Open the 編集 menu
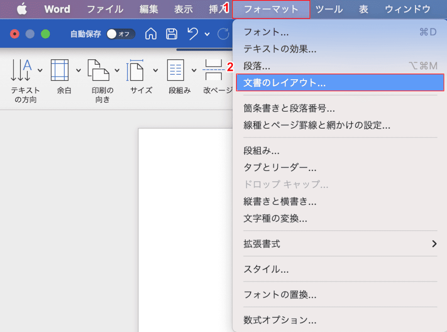447x332 pixels. tap(149, 9)
